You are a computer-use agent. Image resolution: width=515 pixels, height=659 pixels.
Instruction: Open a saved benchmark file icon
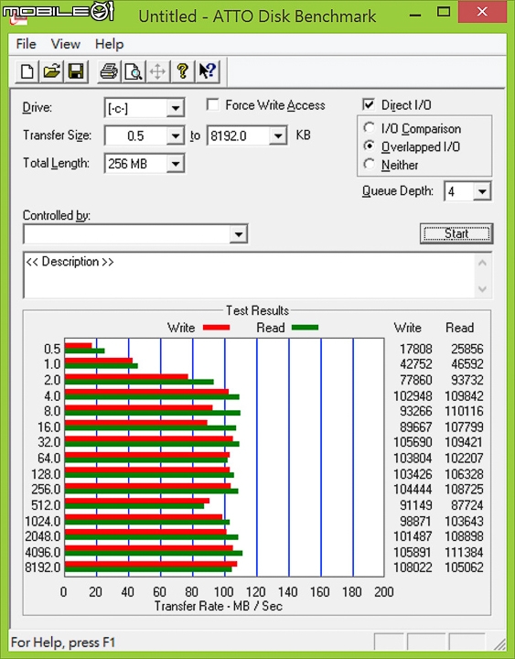[x=51, y=71]
